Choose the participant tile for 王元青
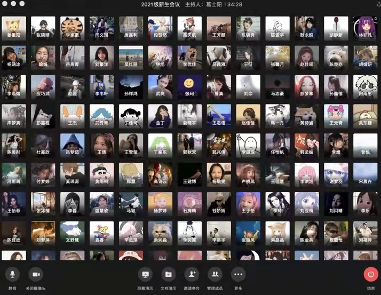Screen dimensions: 381x295 pos(336,114)
